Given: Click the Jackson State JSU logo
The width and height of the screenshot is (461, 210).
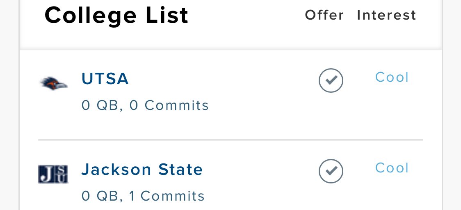Looking at the screenshot, I should coord(53,174).
